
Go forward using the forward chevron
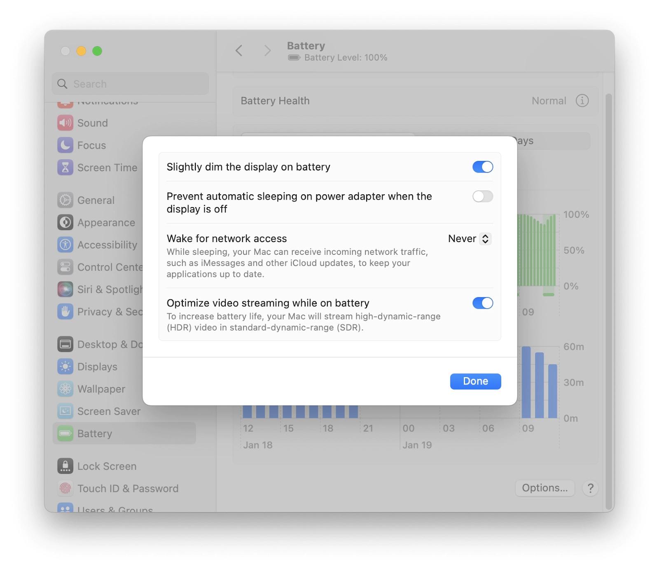point(267,51)
